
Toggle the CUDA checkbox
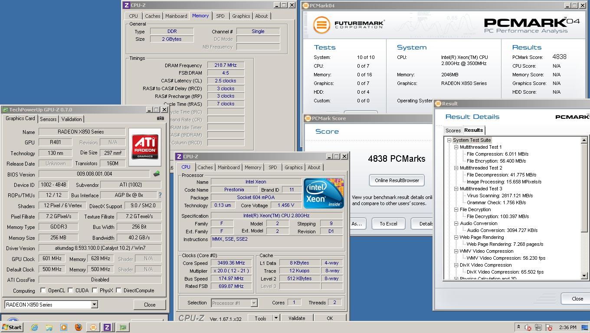[x=70, y=290]
